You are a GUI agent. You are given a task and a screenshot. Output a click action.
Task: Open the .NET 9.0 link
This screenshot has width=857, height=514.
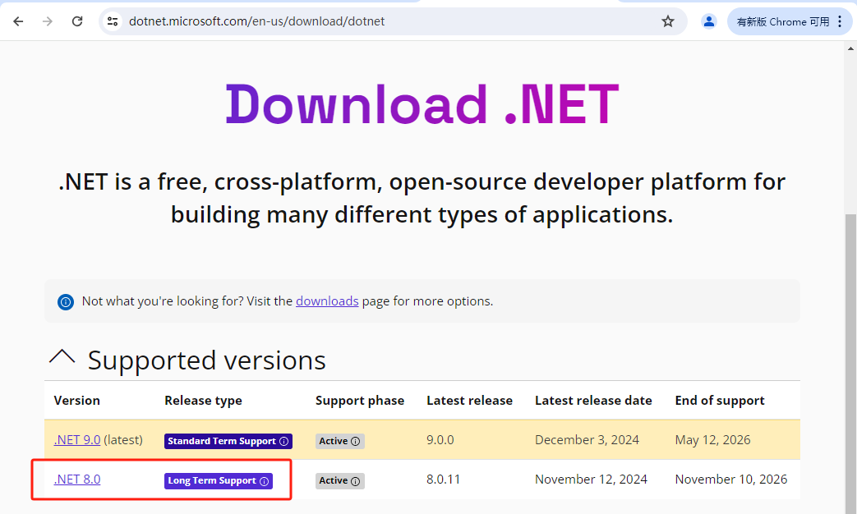pos(77,440)
